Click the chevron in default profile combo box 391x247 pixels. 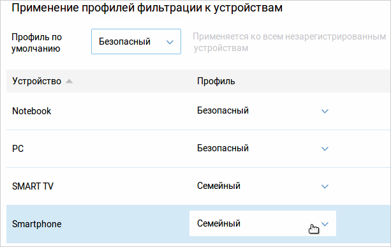point(170,42)
